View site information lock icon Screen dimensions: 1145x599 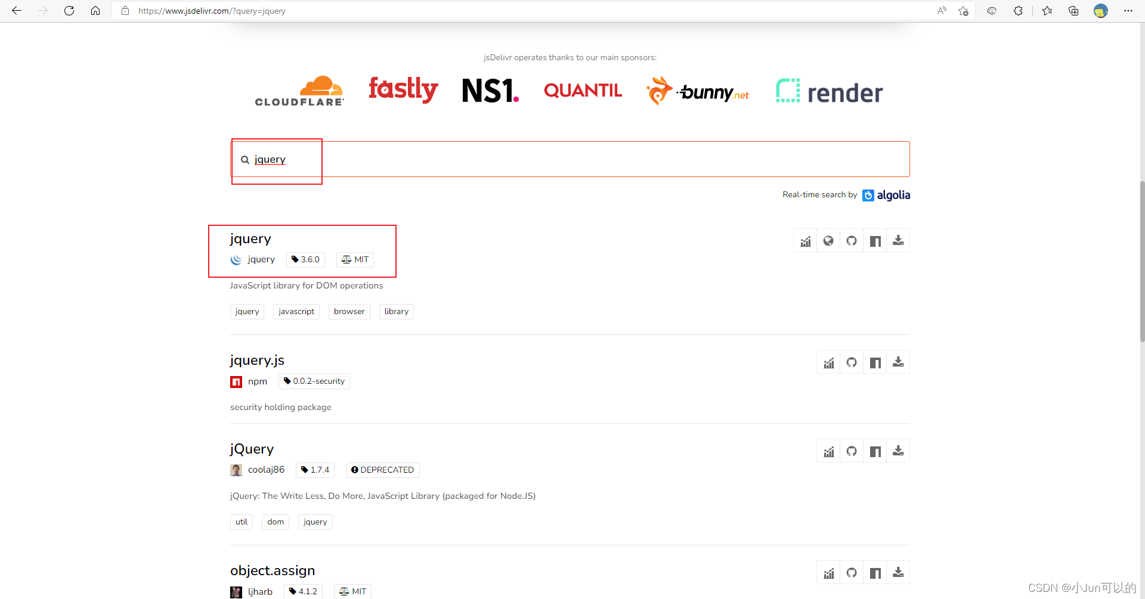coord(125,11)
